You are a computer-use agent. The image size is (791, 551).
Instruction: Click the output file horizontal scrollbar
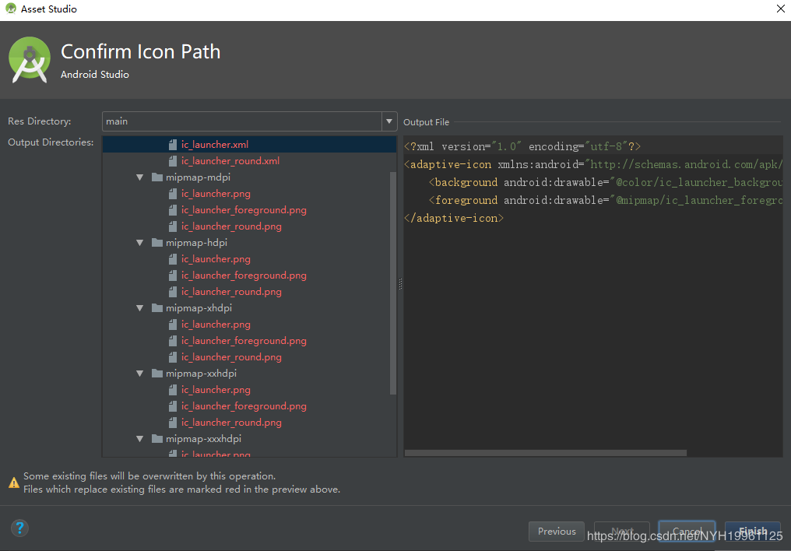point(545,453)
